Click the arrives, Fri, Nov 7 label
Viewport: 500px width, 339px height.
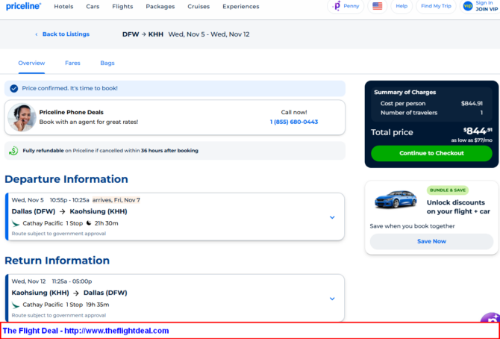pyautogui.click(x=116, y=200)
